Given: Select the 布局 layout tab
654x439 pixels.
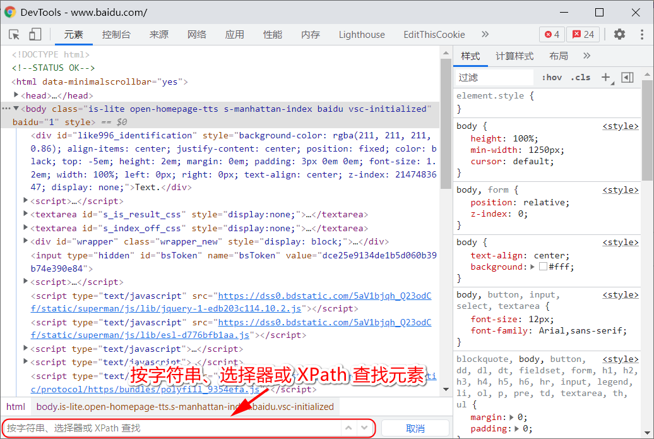Looking at the screenshot, I should pyautogui.click(x=559, y=56).
